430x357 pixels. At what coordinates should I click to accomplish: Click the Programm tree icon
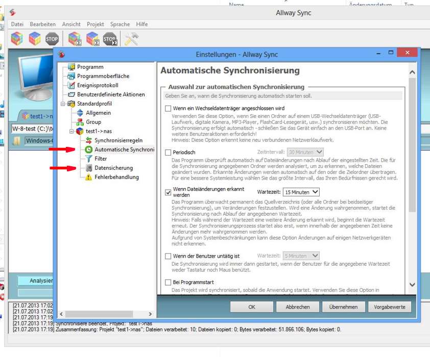71,67
